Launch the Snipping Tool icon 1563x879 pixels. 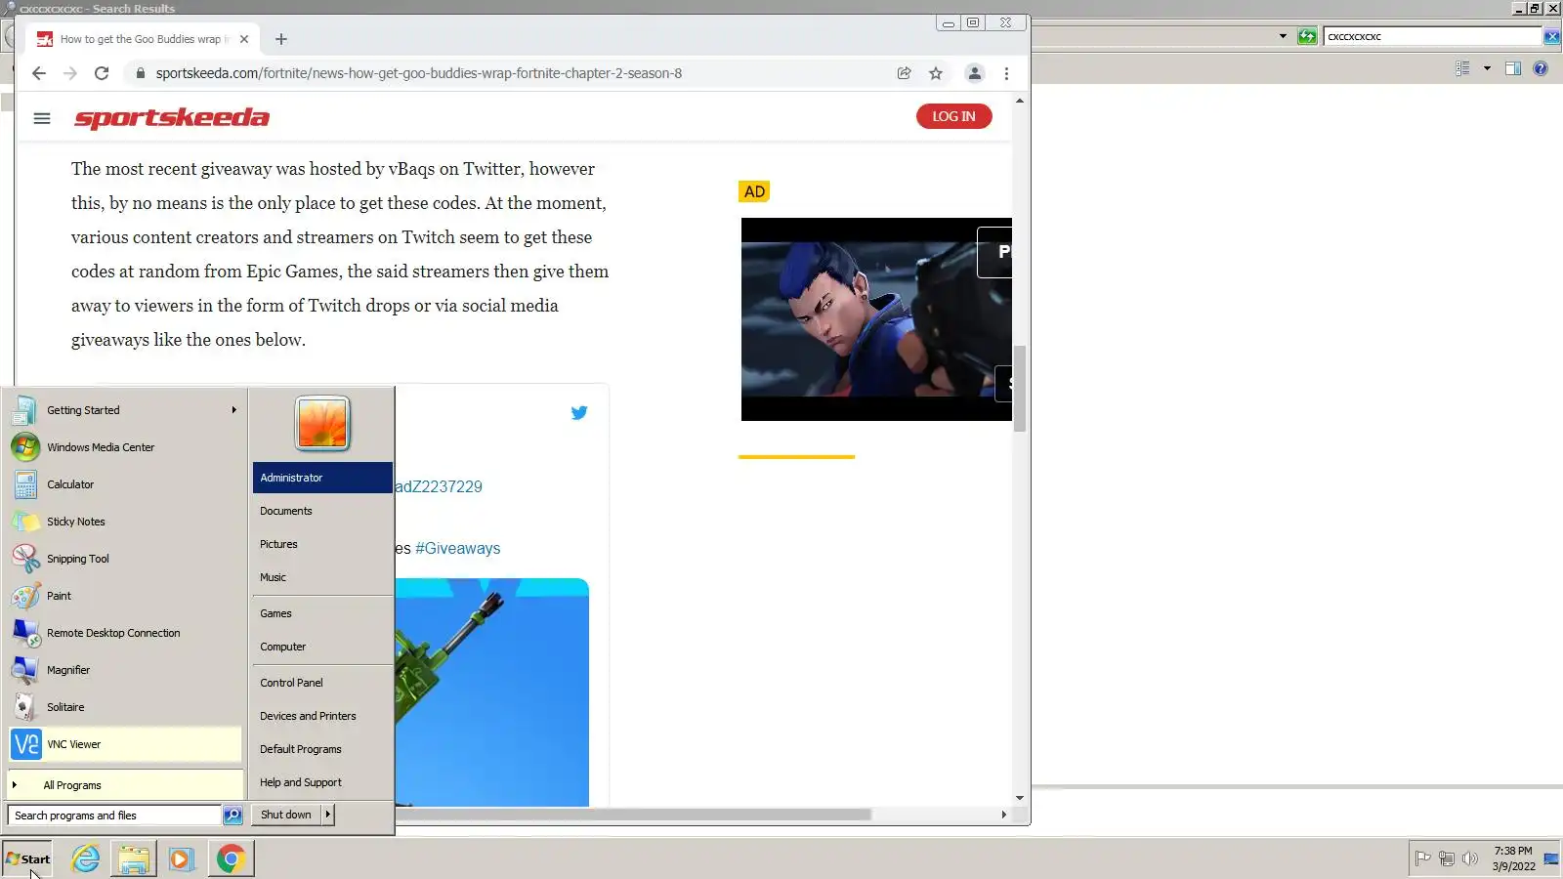(25, 559)
